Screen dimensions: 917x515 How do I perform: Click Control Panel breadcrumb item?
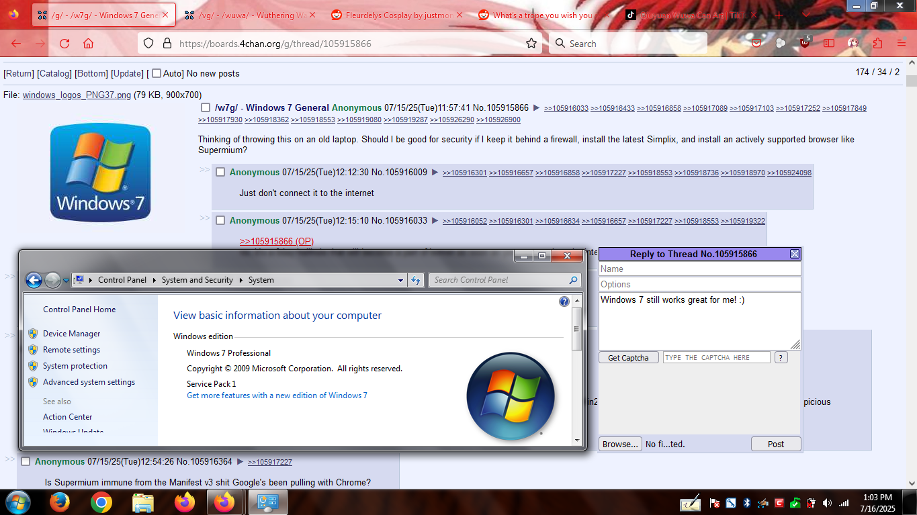(x=122, y=280)
